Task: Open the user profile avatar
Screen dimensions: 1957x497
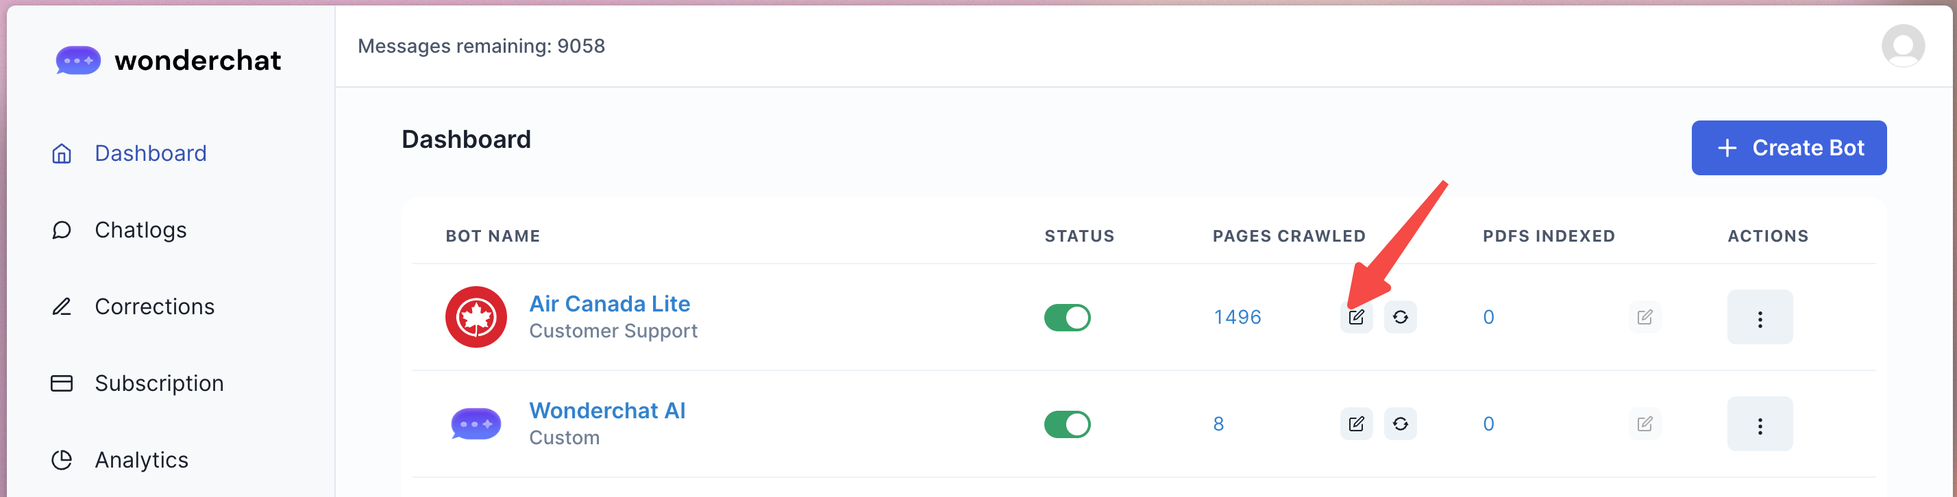Action: (1902, 47)
